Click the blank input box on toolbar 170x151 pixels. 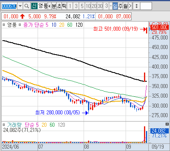point(146,6)
